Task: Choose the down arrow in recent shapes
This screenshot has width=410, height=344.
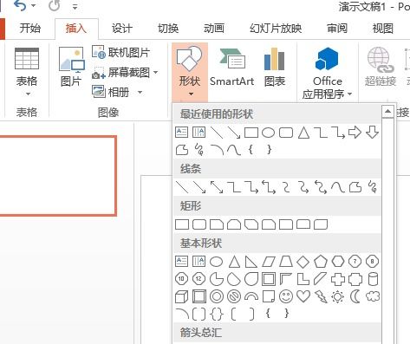Action: [372, 133]
